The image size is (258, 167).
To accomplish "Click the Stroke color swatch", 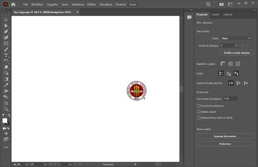I will point(8,123).
